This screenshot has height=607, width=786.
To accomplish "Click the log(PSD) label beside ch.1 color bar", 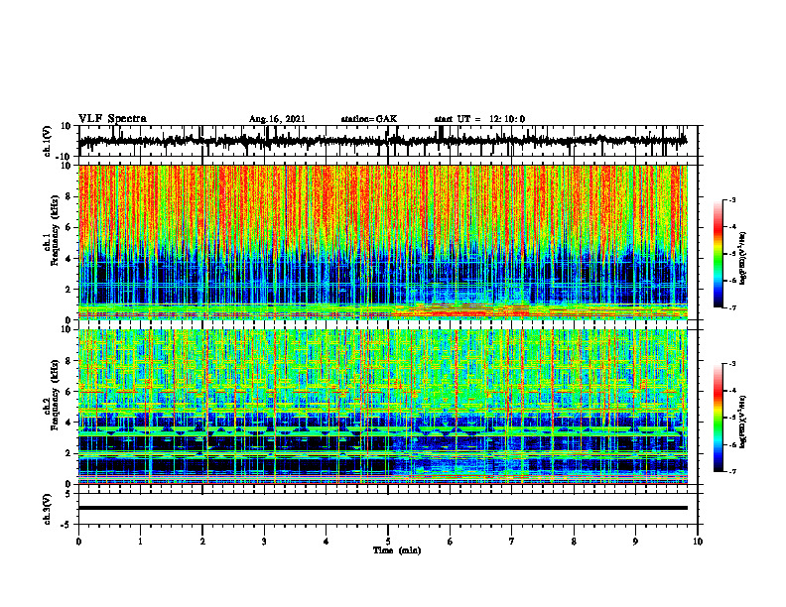I will point(743,259).
